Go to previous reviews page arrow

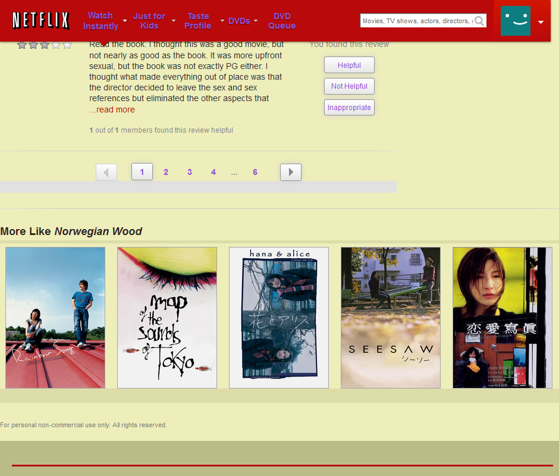coord(106,172)
